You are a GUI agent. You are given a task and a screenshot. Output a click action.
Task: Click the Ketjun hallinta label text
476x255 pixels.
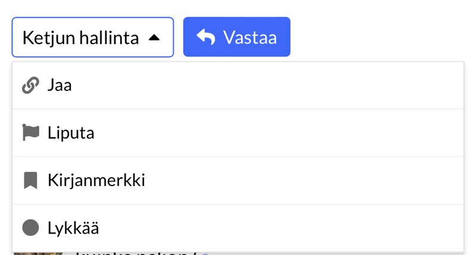click(80, 38)
